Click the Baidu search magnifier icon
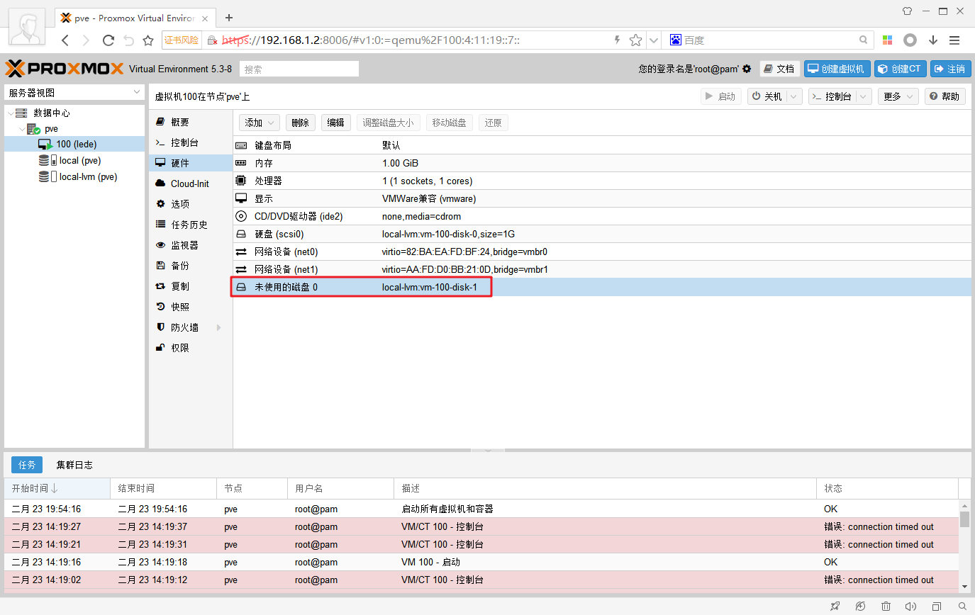The height and width of the screenshot is (615, 975). coord(863,40)
